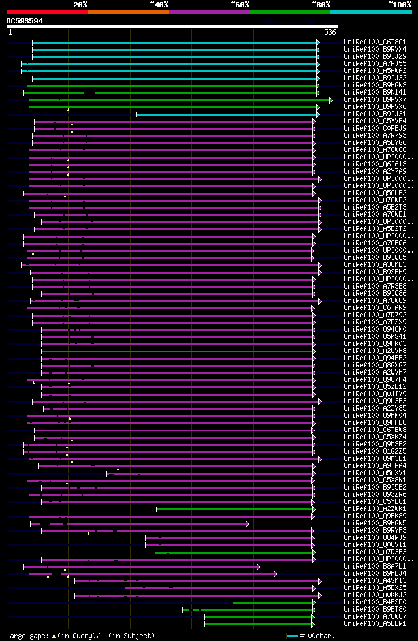Click the UniRef100_B9RYF3 label

(375, 531)
